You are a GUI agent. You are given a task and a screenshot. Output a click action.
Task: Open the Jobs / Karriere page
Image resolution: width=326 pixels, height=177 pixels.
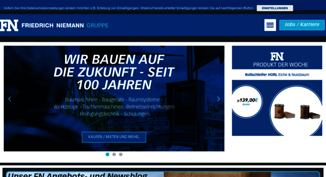point(302,25)
